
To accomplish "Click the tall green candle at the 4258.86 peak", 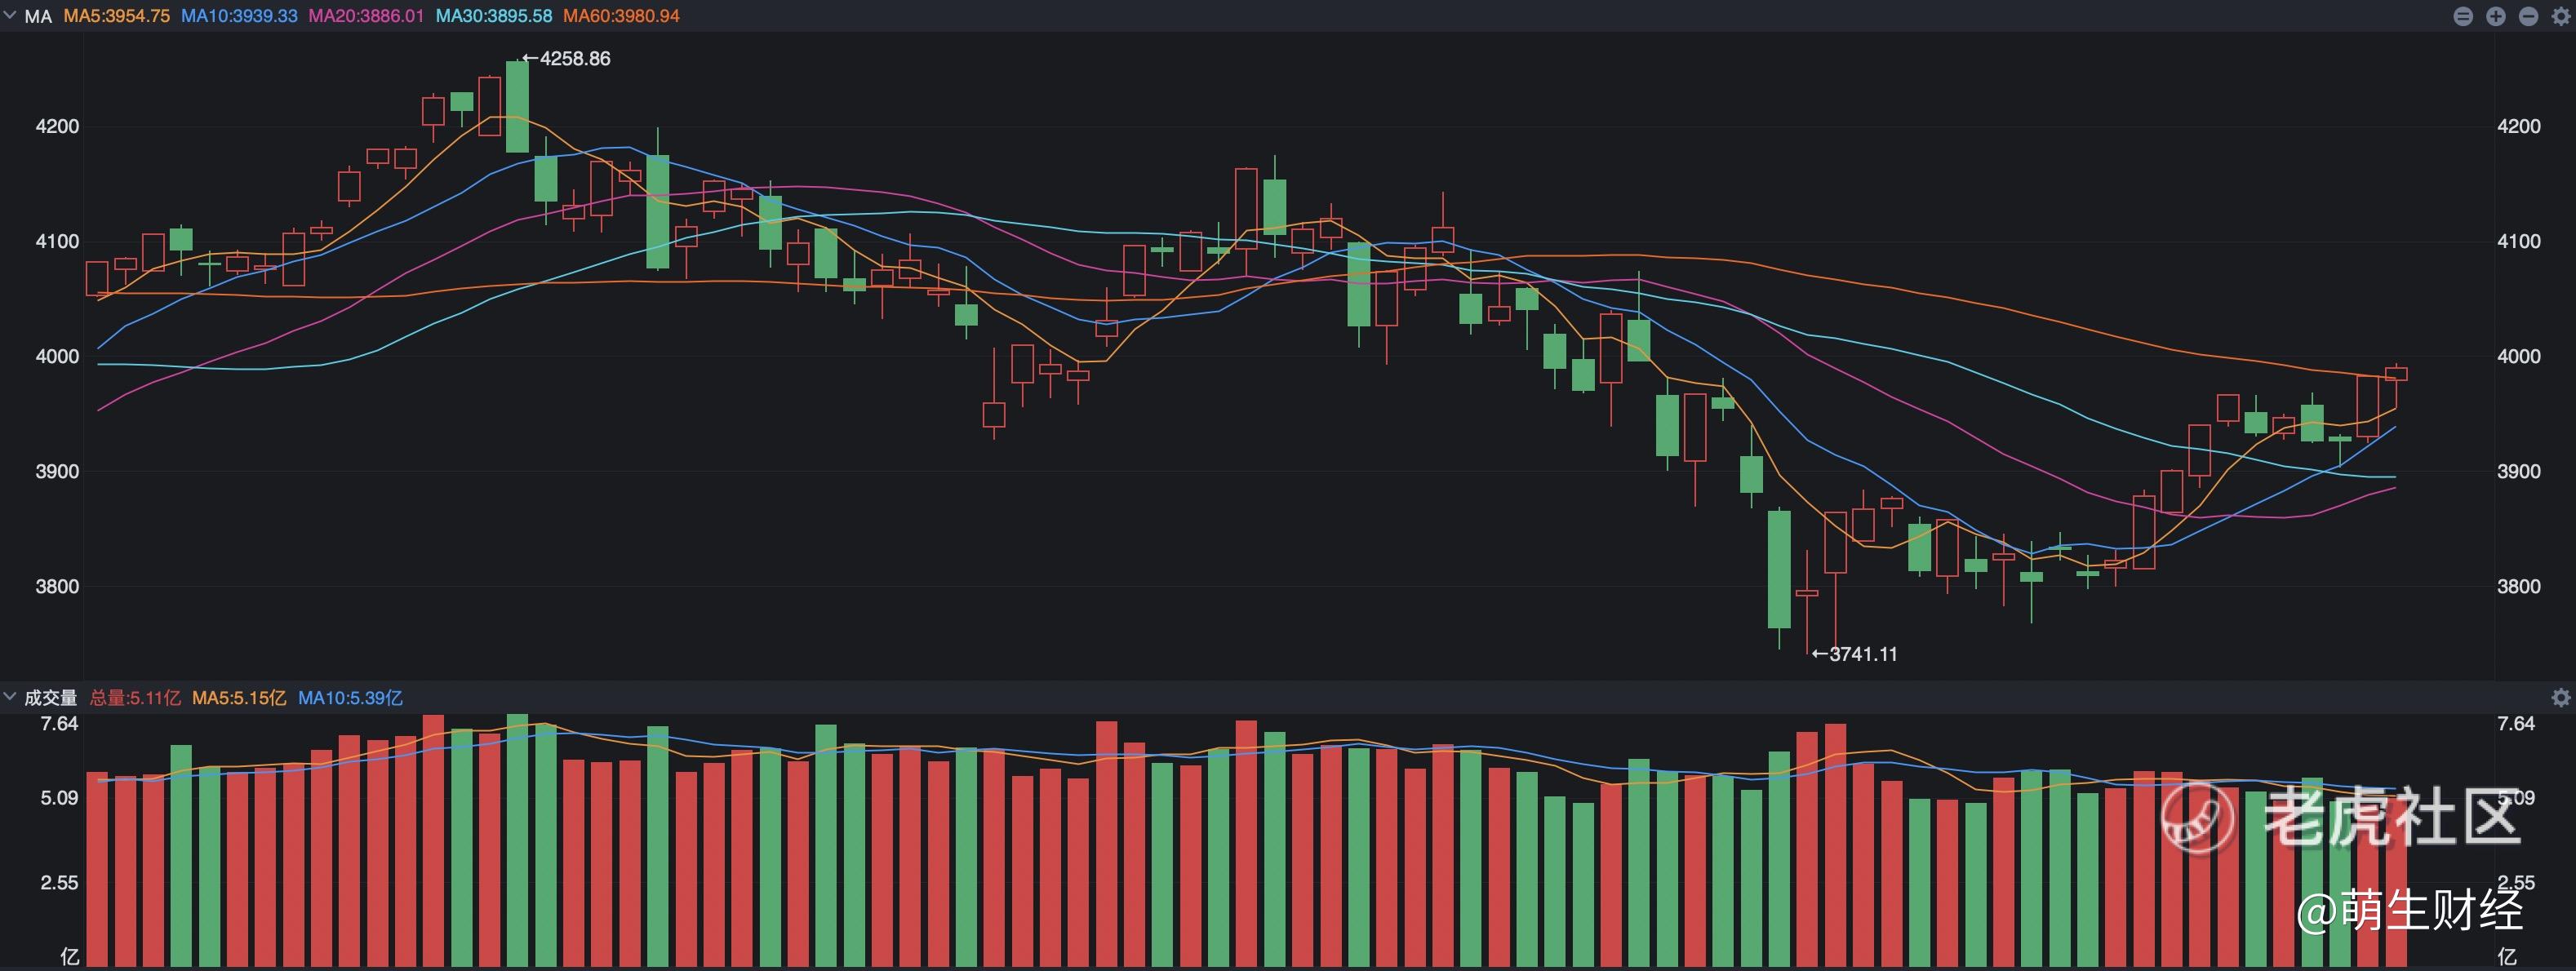I will 517,107.
